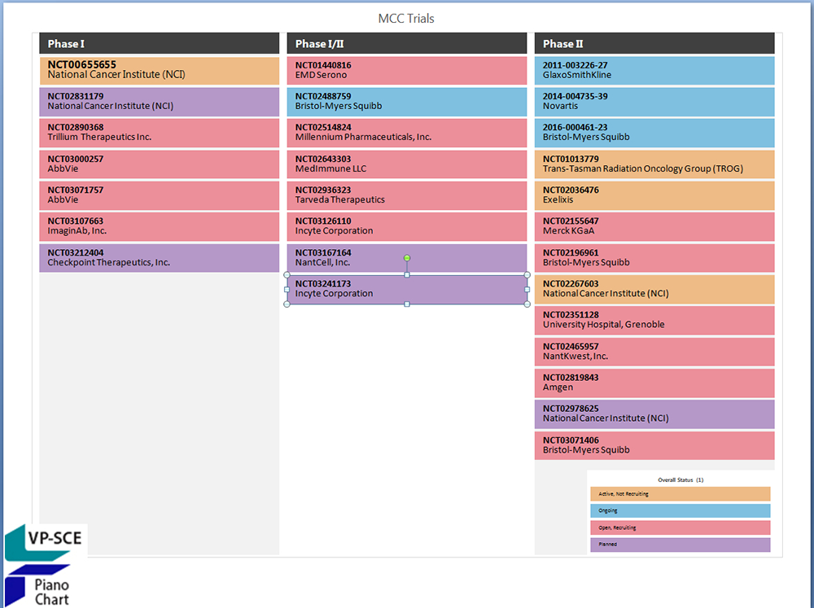Click the left-middle resize handle of the selected card
Screen dimensions: 814x608
point(287,290)
